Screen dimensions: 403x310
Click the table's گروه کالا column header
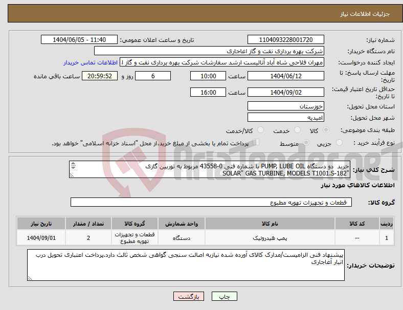pos(135,224)
